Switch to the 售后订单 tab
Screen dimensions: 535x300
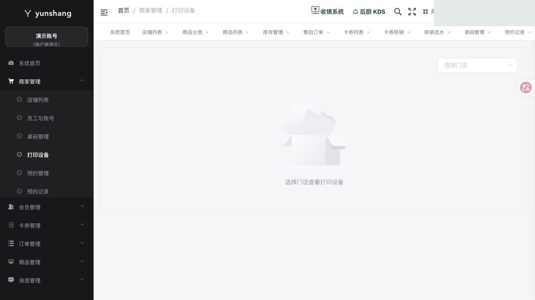[x=313, y=32]
